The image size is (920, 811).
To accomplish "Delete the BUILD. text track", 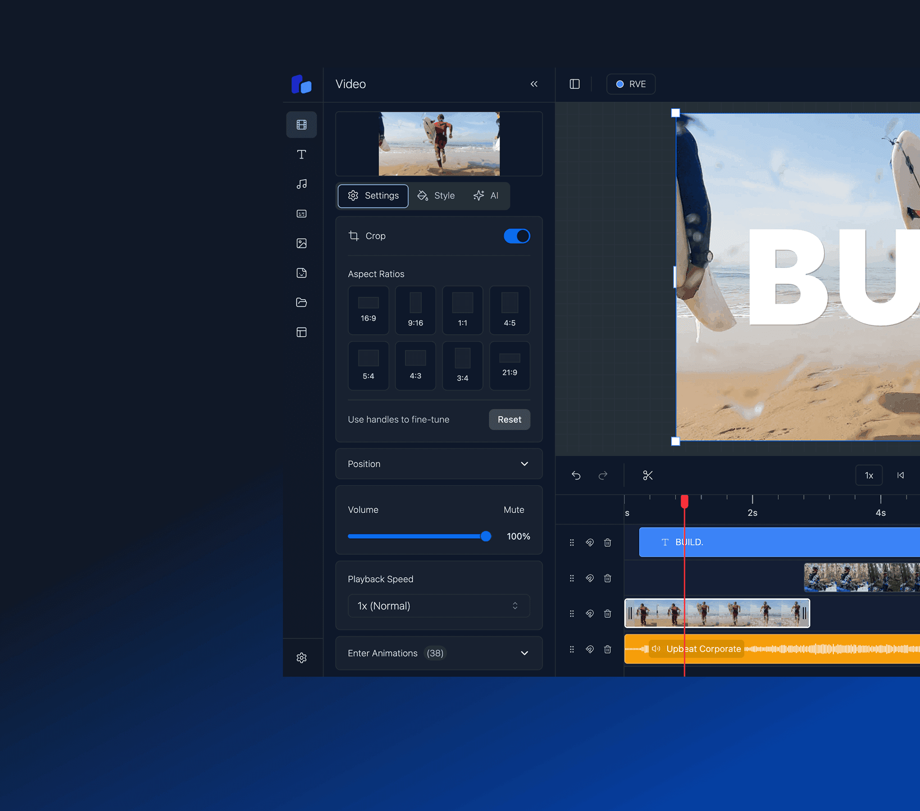I will 607,542.
